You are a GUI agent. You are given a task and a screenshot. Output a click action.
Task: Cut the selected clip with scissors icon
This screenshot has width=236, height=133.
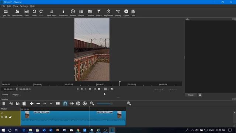[11, 103]
